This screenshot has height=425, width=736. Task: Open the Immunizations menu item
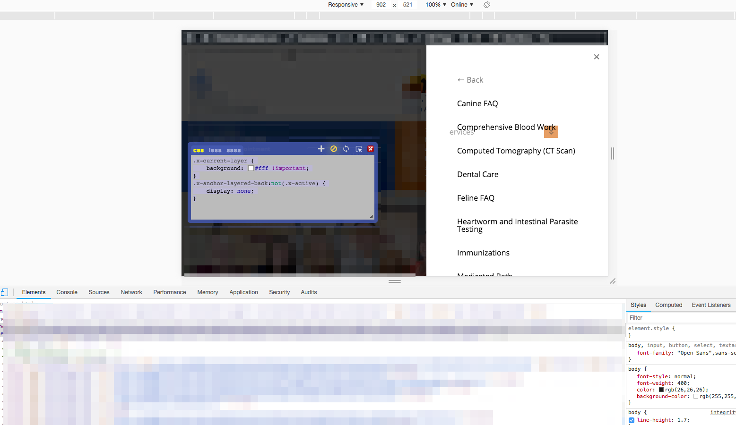(483, 253)
